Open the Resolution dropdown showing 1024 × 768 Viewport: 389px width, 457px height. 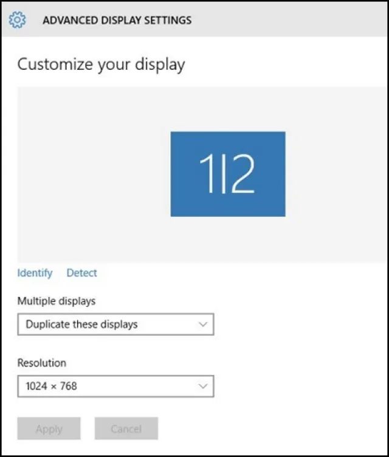click(x=115, y=386)
